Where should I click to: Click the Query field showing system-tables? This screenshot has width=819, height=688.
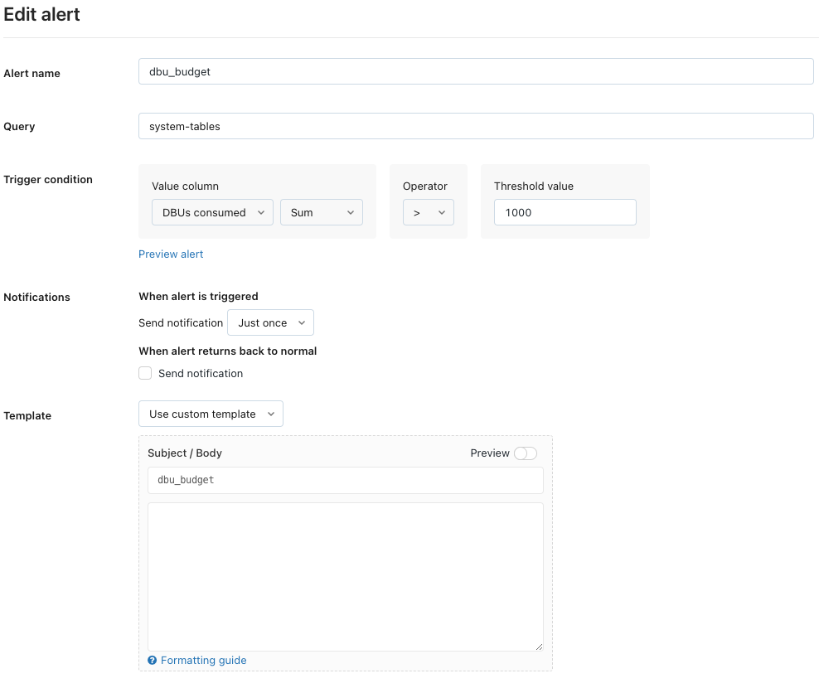[476, 126]
